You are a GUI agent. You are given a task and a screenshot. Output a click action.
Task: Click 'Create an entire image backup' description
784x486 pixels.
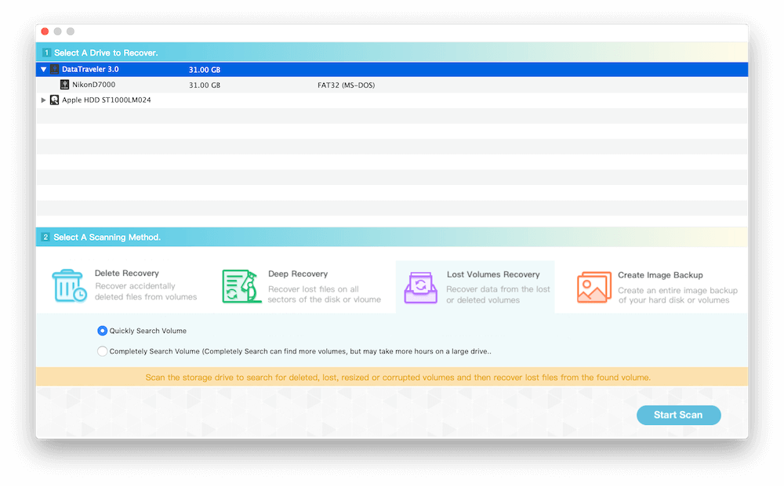coord(677,295)
